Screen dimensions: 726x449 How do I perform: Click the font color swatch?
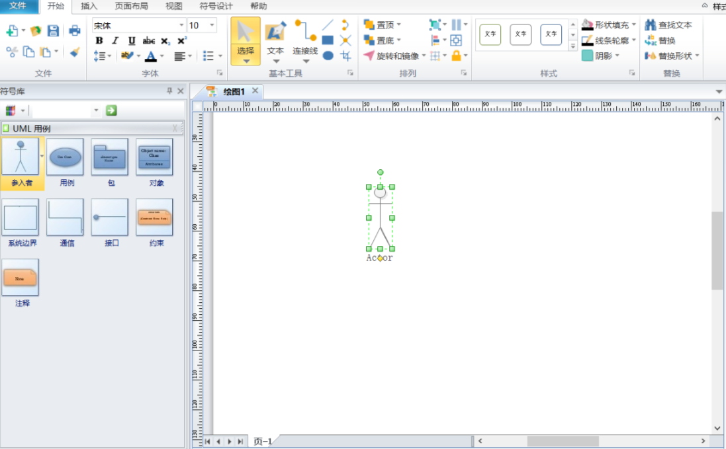click(x=151, y=56)
